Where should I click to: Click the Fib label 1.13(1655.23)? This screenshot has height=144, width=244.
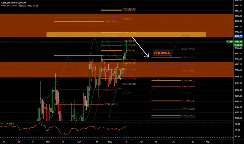click(188, 101)
